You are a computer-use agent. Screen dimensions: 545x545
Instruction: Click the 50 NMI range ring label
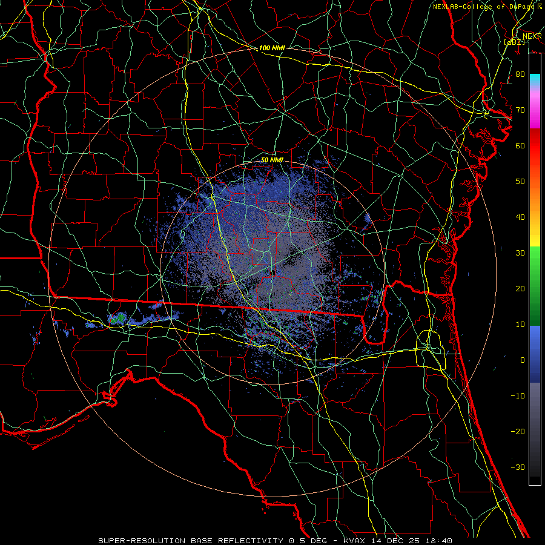pyautogui.click(x=272, y=160)
